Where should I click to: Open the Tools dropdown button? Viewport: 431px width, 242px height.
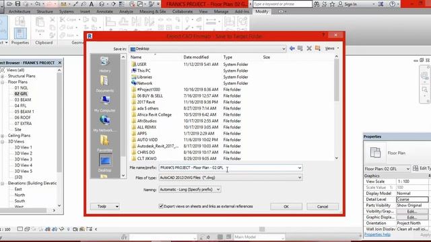coord(105,206)
